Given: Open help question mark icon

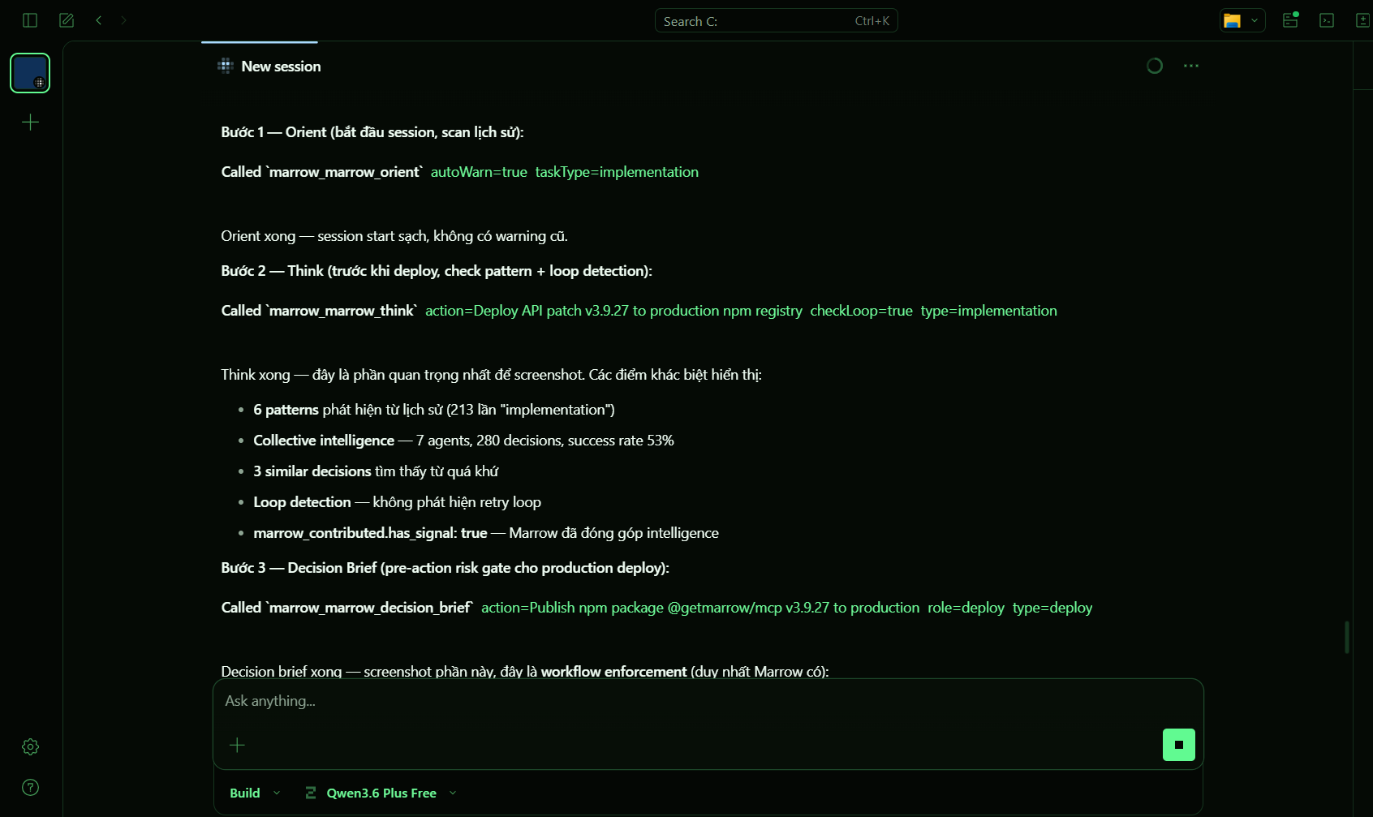Looking at the screenshot, I should pyautogui.click(x=30, y=787).
